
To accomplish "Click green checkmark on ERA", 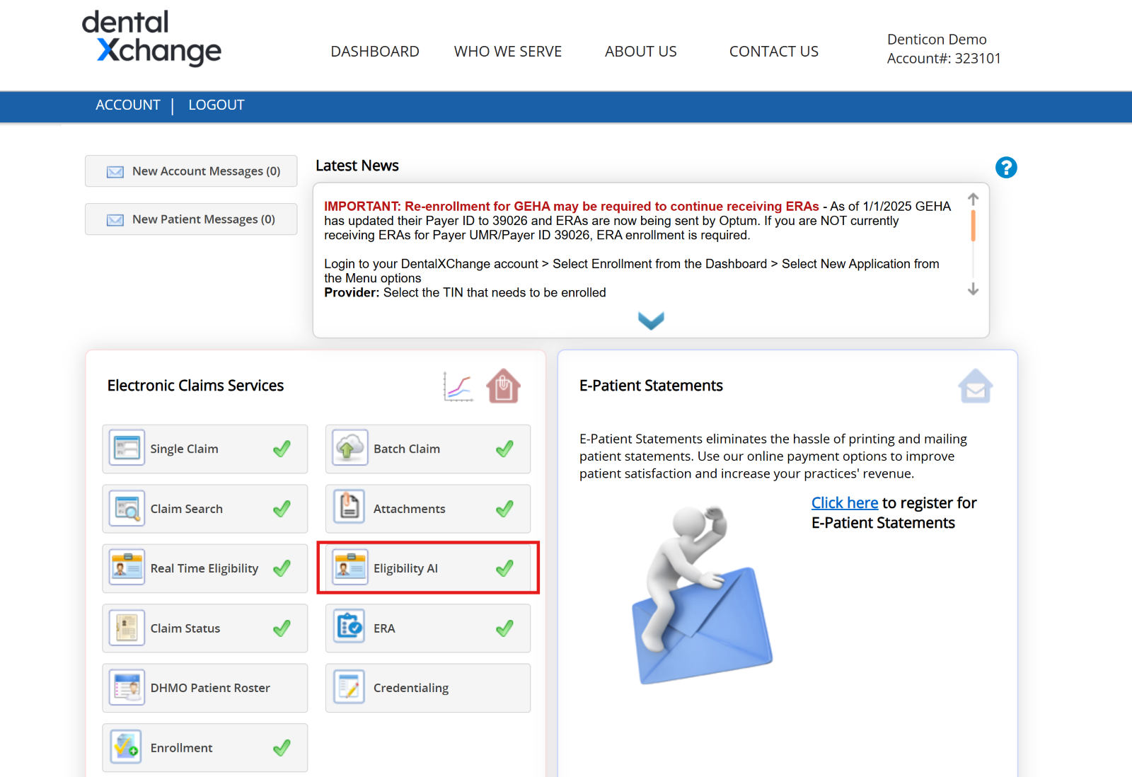I will pos(504,628).
